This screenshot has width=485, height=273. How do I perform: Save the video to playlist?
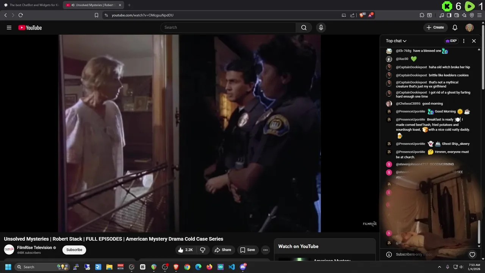pyautogui.click(x=247, y=250)
